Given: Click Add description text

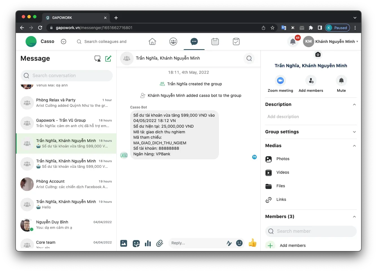Looking at the screenshot, I should 283,117.
